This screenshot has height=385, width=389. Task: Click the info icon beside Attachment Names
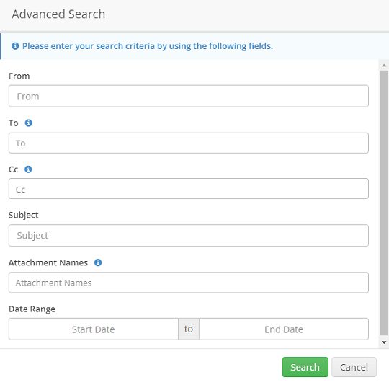pyautogui.click(x=98, y=262)
